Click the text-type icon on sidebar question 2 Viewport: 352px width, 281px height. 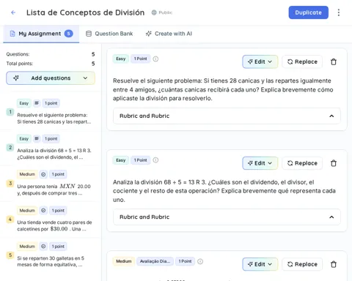(37, 138)
